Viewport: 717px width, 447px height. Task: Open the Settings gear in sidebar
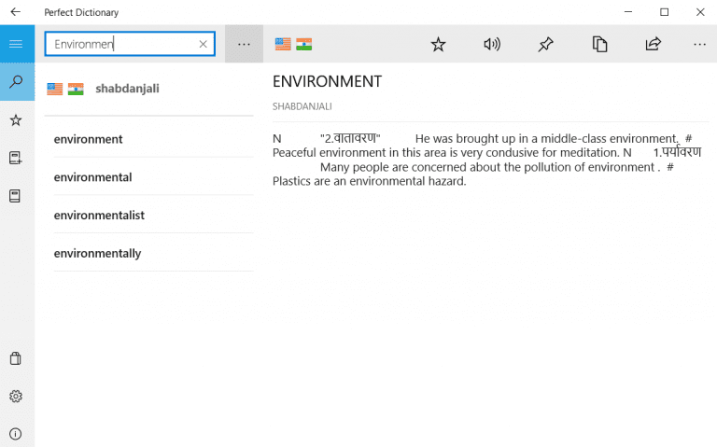16,397
